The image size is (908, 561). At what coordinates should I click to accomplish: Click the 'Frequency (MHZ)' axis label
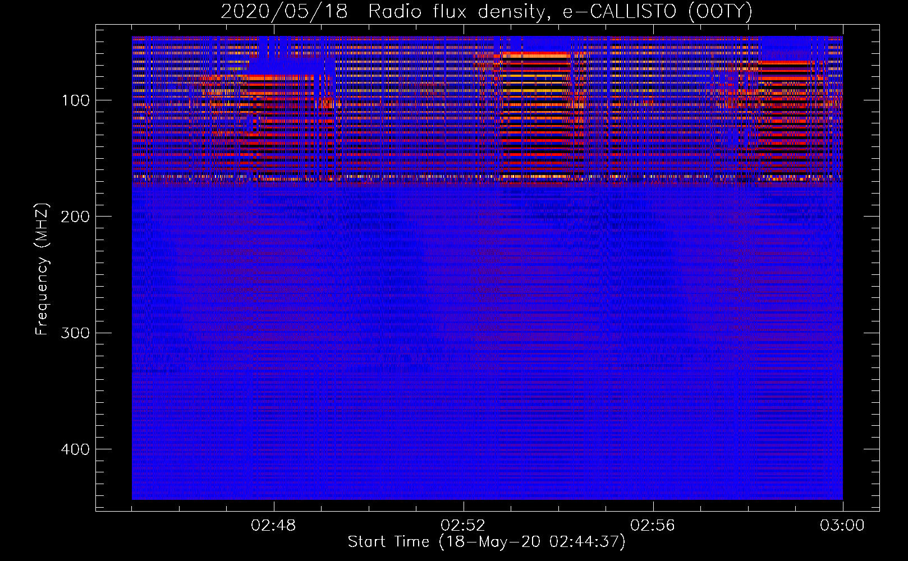click(42, 269)
